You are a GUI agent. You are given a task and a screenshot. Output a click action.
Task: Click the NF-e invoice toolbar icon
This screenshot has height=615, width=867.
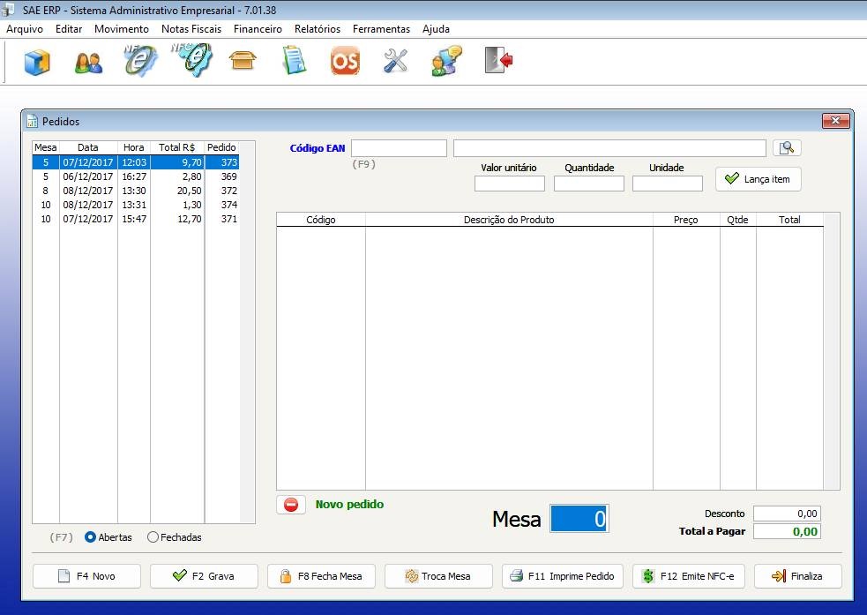(x=139, y=61)
